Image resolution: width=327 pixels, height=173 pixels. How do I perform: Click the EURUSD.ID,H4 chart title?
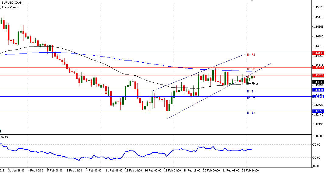point(12,3)
